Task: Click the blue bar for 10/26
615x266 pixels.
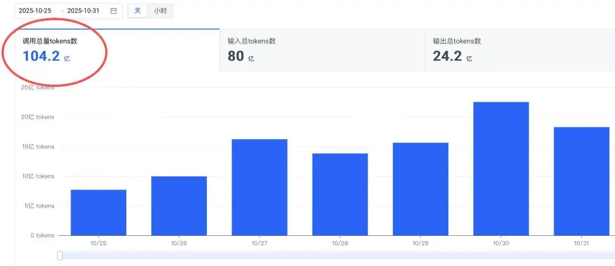Action: pyautogui.click(x=179, y=206)
